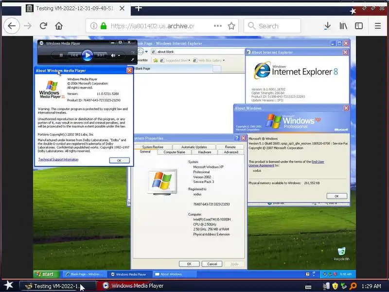Viewport: 389px width, 292px height.
Task: Switch to System Restore tab
Action: 153,147
